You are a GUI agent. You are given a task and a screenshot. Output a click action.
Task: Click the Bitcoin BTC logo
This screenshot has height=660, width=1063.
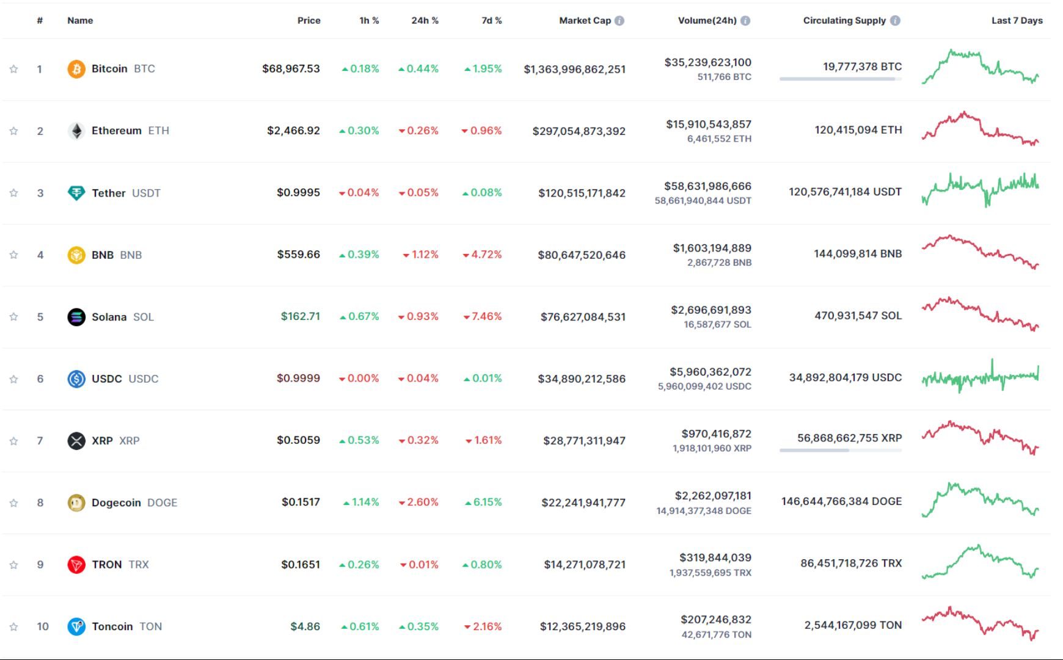pyautogui.click(x=75, y=69)
